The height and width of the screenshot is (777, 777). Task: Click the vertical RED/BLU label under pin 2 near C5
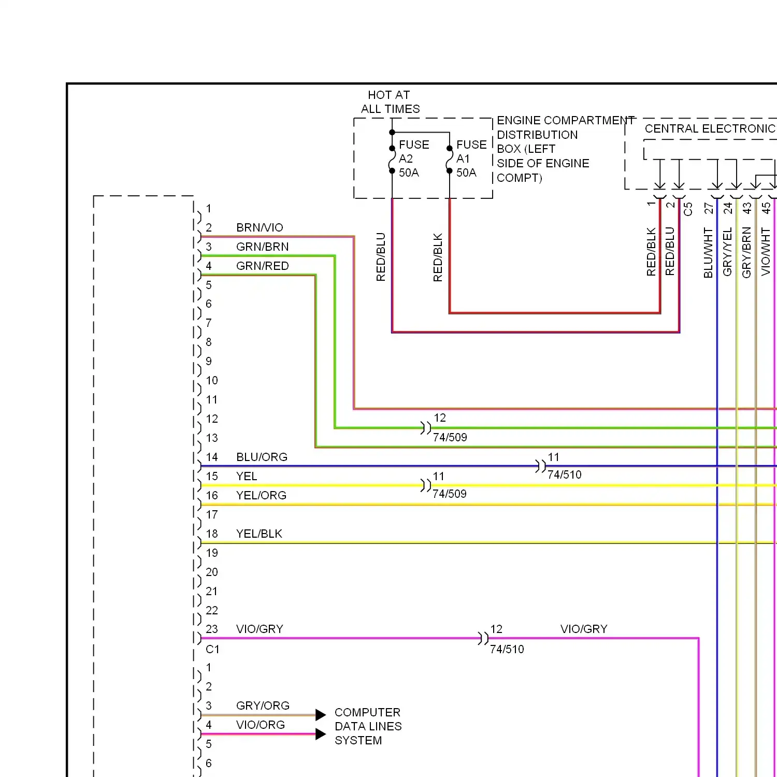click(x=670, y=251)
